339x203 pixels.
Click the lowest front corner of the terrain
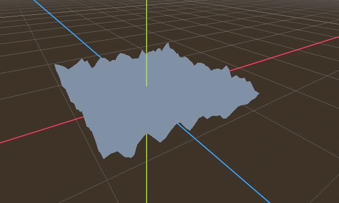[104, 158]
